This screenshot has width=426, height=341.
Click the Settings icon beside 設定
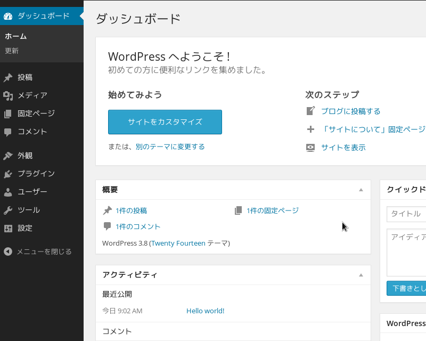[x=8, y=228]
